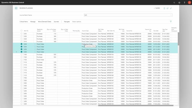The height and width of the screenshot is (108, 192).
Task: Click the Saved status indicator
Action: click(157, 8)
